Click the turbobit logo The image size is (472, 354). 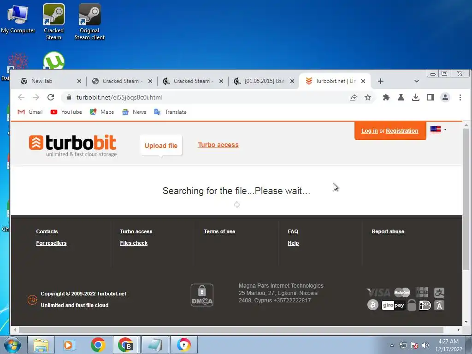[73, 145]
